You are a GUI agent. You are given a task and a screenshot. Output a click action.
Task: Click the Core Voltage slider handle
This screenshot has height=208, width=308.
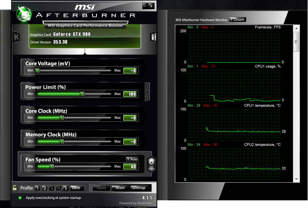coord(37,70)
